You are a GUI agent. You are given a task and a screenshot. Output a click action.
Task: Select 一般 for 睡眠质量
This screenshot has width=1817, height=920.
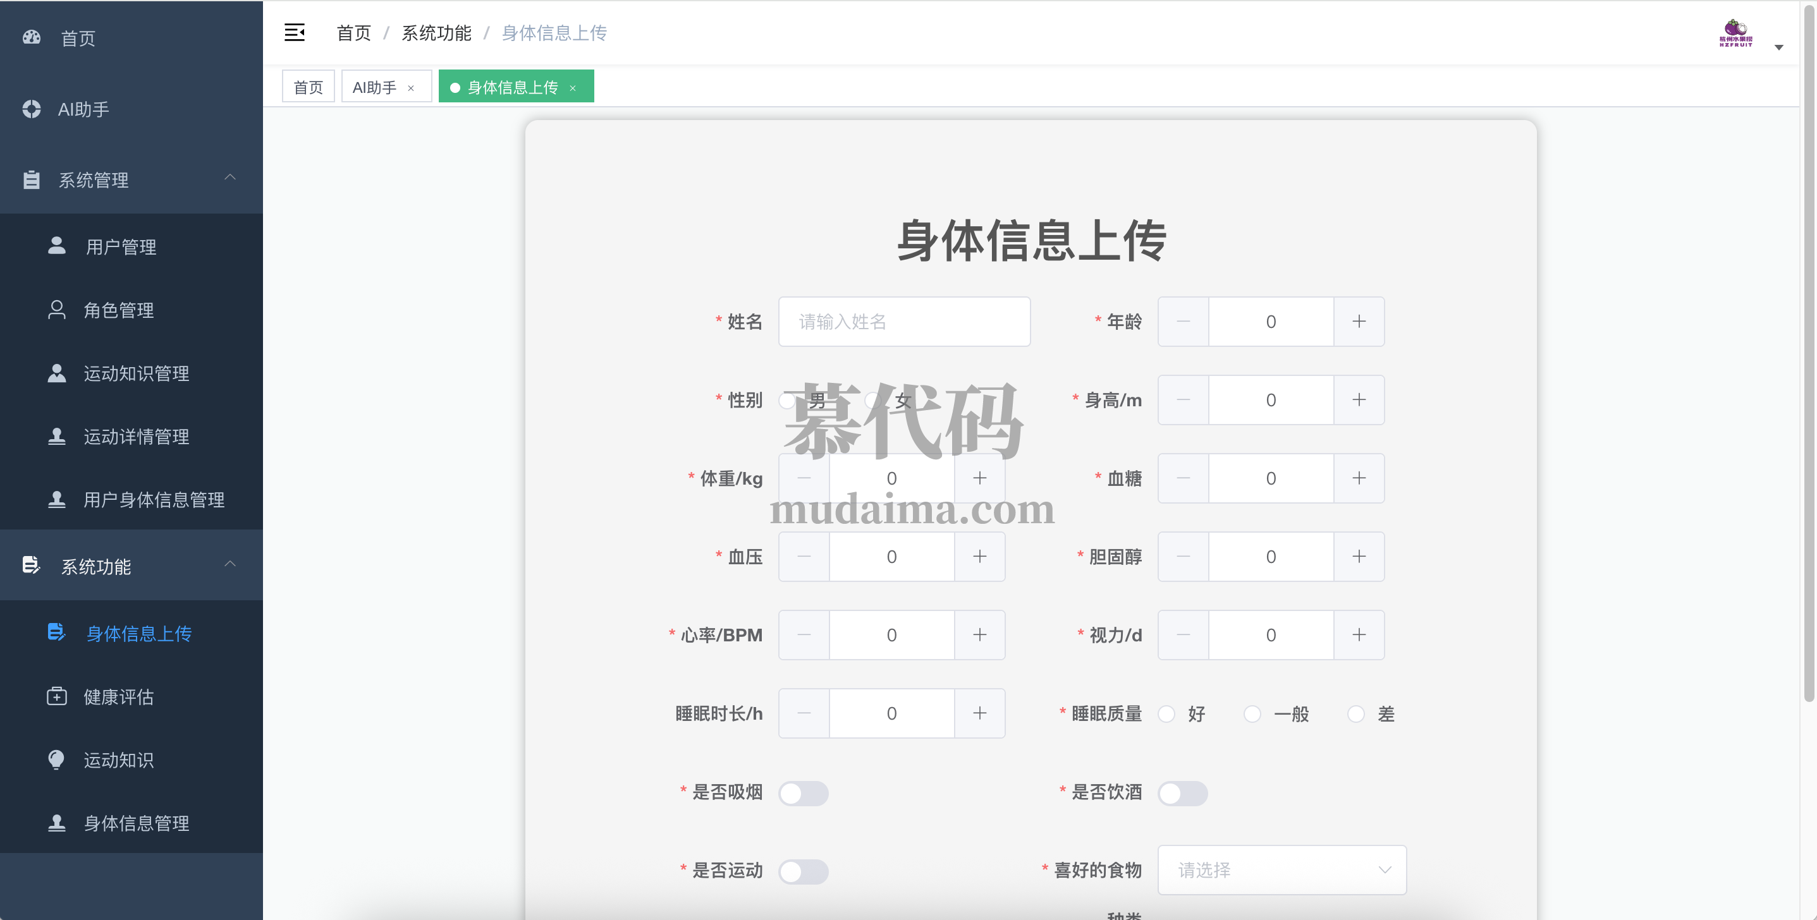[1252, 714]
